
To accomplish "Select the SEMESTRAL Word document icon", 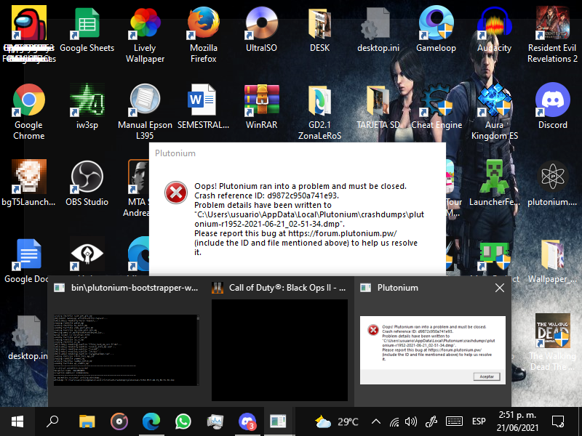I will [203, 107].
